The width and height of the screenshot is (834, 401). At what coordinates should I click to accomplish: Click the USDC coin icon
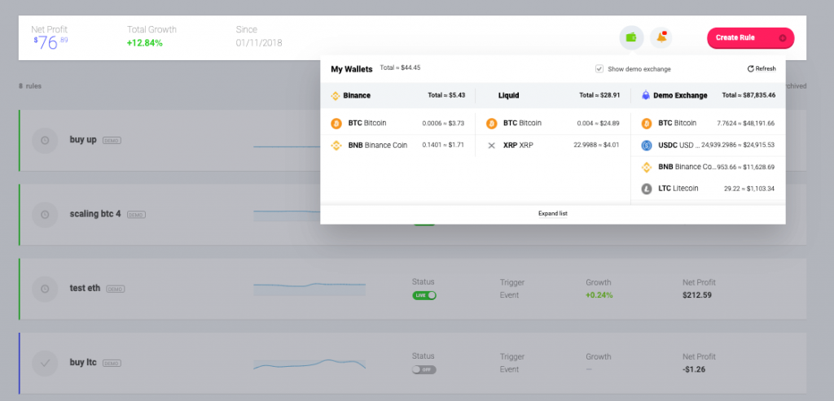coord(646,145)
